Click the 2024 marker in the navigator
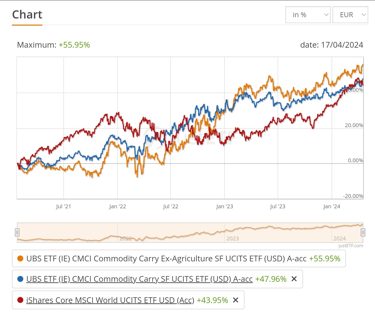The image size is (375, 315). click(x=340, y=238)
